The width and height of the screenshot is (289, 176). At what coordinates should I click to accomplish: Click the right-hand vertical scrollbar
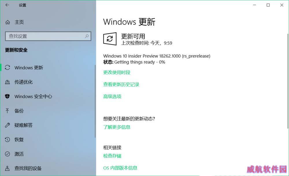[x=288, y=81]
